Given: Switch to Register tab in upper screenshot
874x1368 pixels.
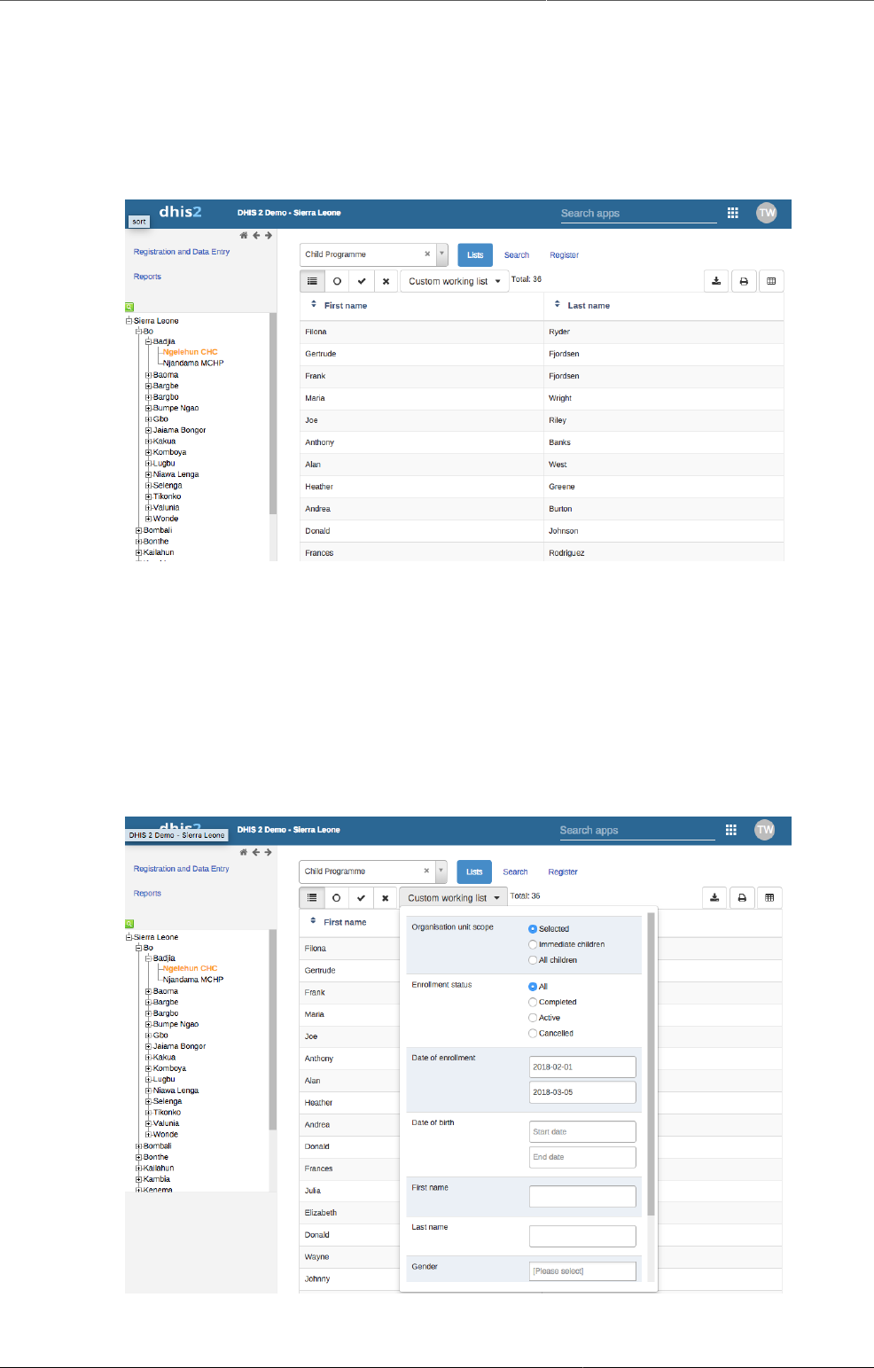Looking at the screenshot, I should click(564, 255).
